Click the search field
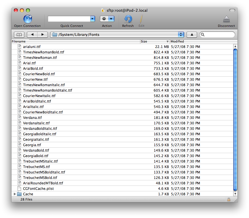The image size is (249, 218). (217, 34)
